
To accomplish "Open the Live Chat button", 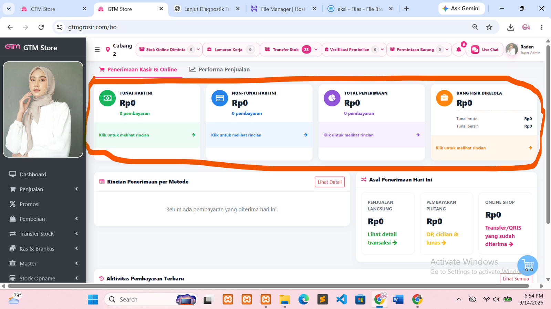I will tap(485, 49).
